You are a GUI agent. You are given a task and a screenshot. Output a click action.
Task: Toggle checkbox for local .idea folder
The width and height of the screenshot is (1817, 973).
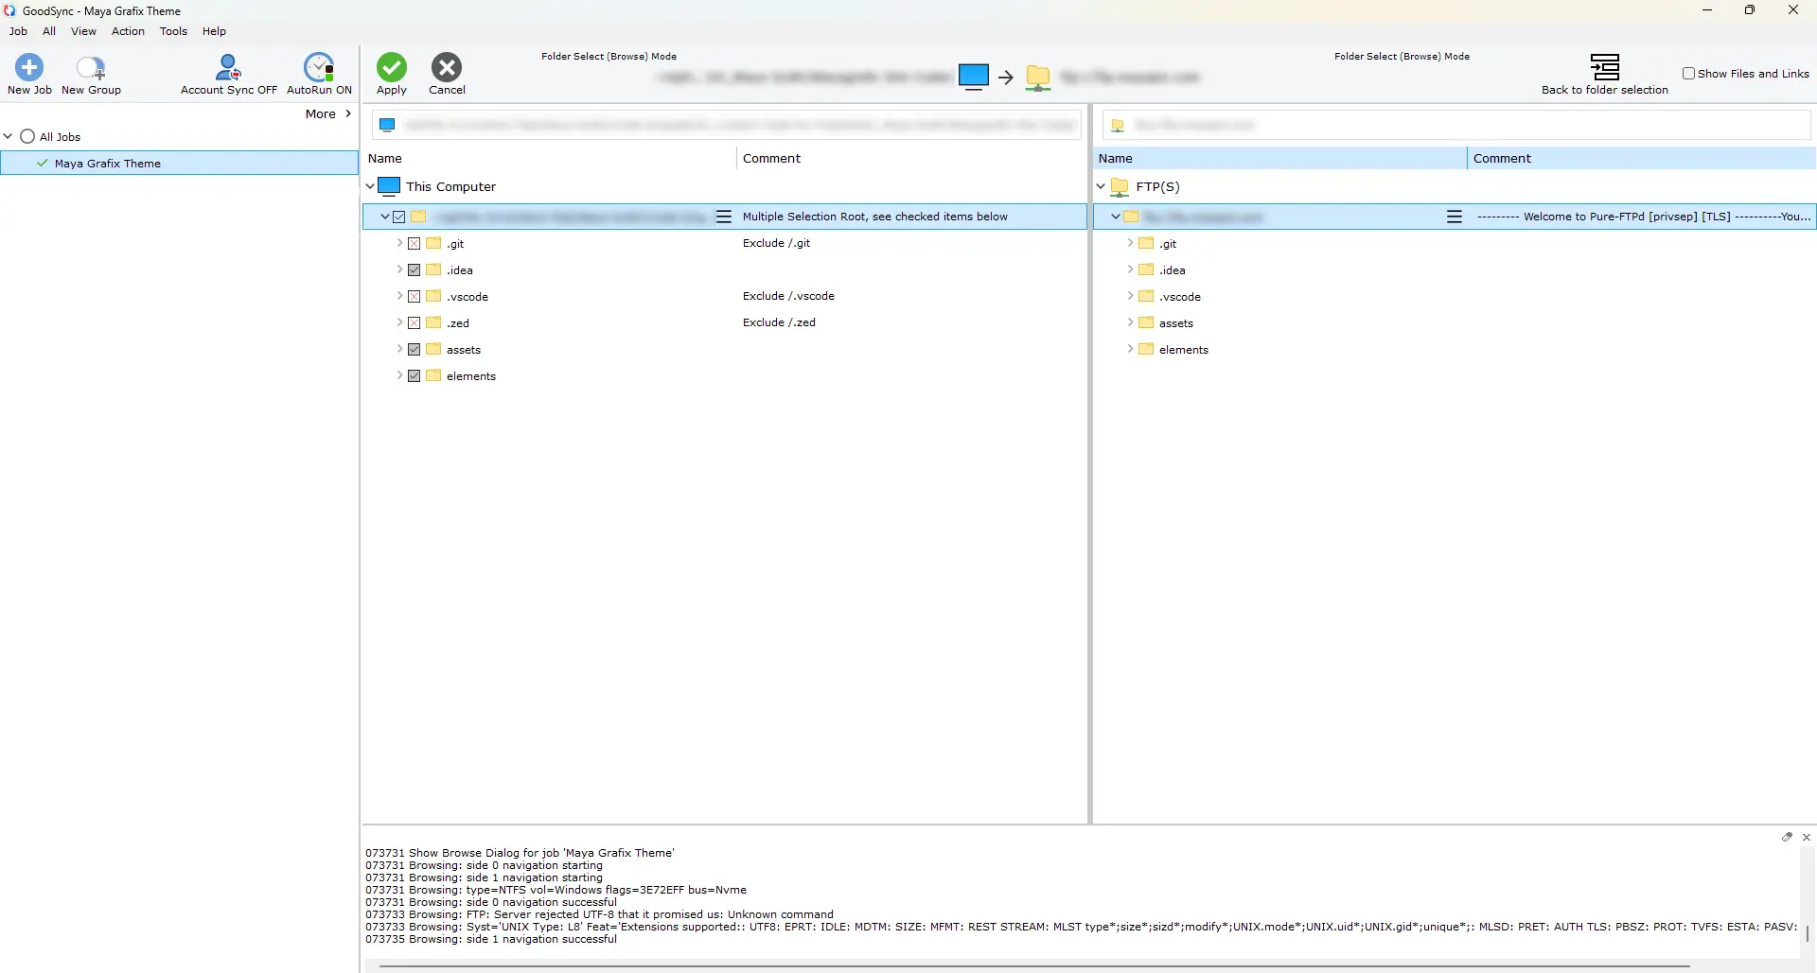(414, 269)
